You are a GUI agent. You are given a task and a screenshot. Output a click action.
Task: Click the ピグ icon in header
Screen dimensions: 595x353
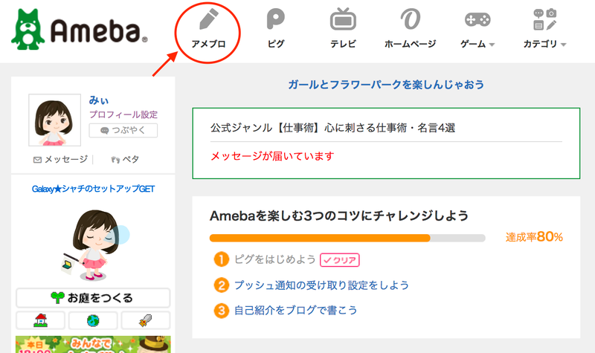(275, 19)
